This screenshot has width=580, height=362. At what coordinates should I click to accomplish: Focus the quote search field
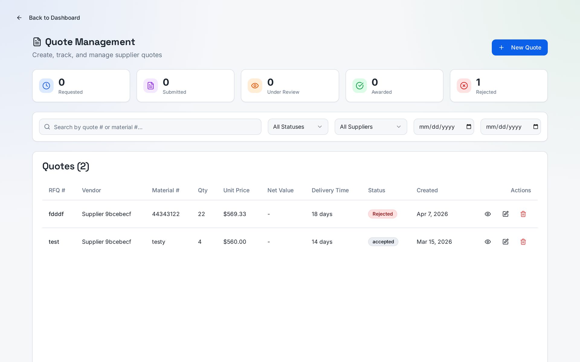click(x=150, y=127)
